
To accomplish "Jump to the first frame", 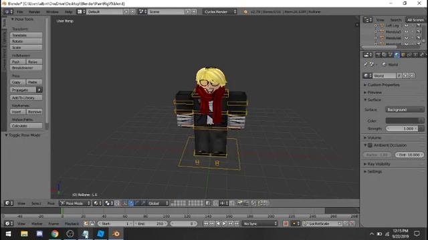I will point(205,224).
